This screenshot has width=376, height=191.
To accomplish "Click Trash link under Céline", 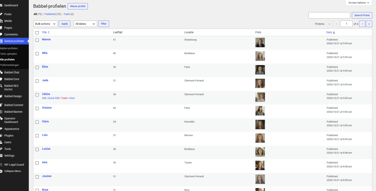I will (64, 98).
